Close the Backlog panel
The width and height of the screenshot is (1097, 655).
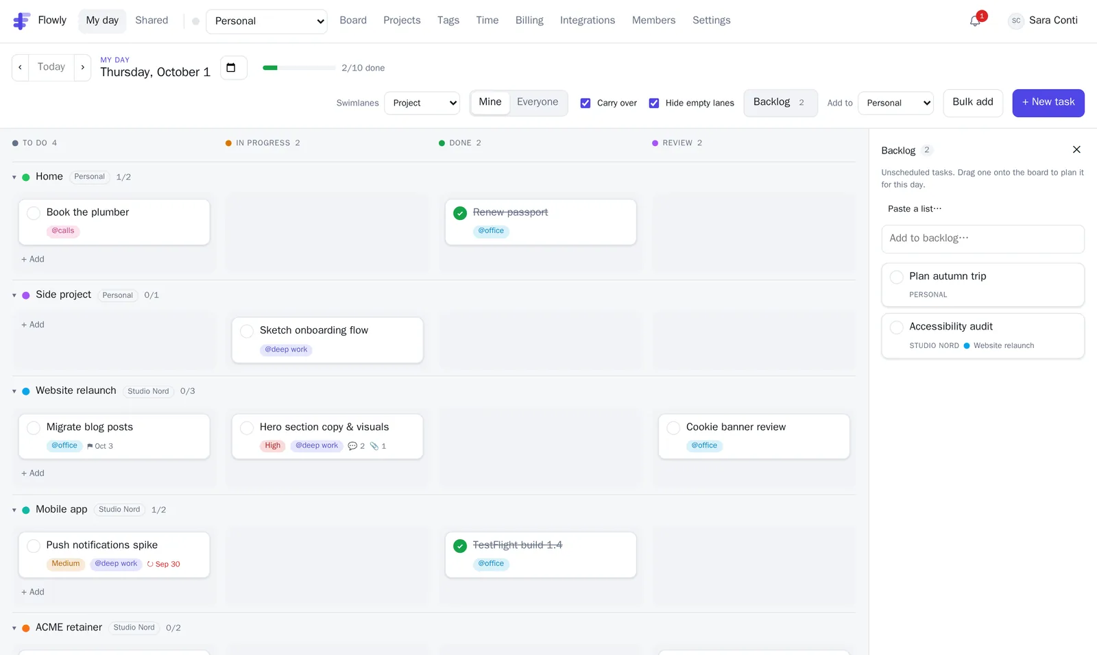(1076, 149)
